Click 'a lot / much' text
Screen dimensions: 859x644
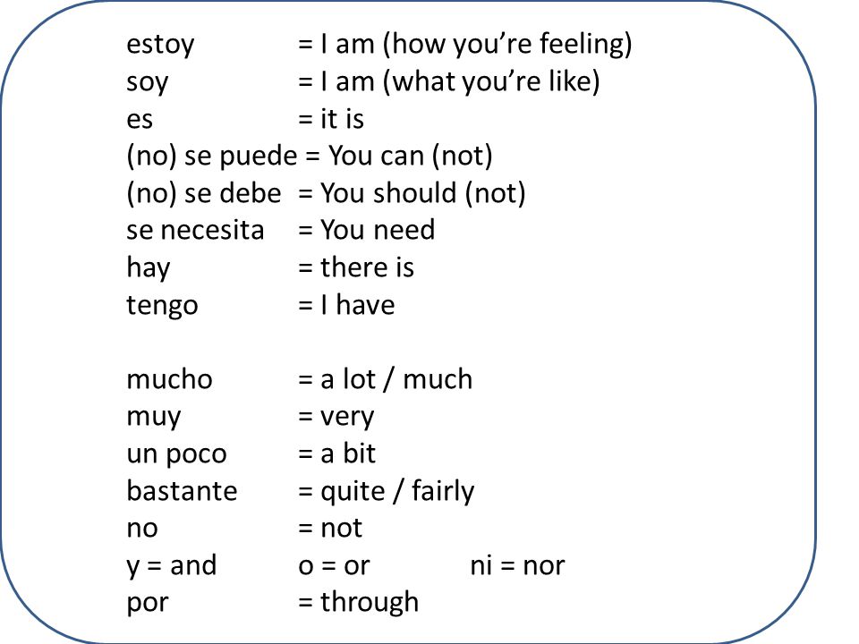pyautogui.click(x=396, y=379)
